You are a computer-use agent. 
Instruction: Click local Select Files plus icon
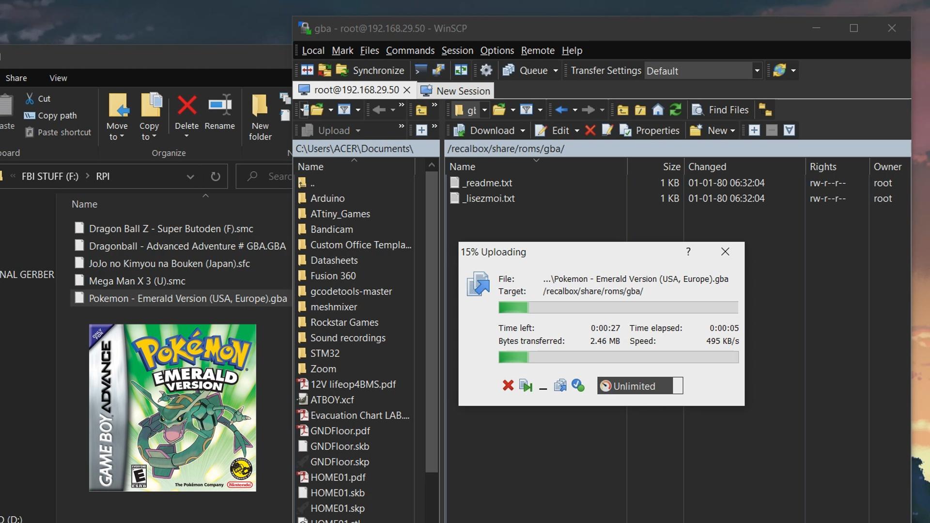[421, 130]
